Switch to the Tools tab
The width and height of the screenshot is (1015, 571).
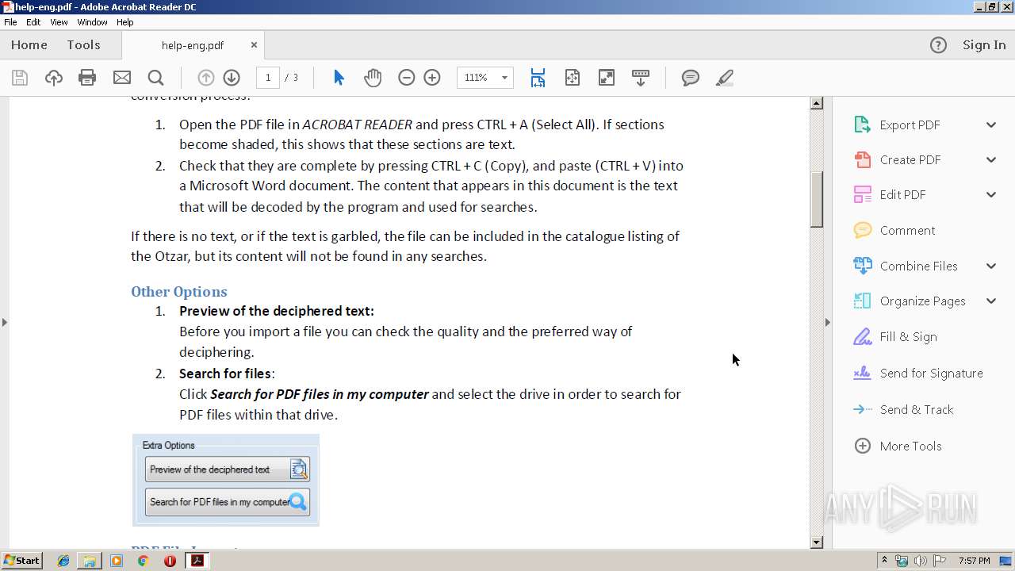(x=83, y=45)
